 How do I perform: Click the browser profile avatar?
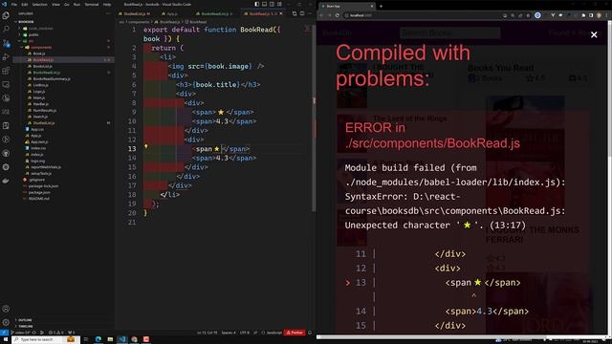[599, 15]
